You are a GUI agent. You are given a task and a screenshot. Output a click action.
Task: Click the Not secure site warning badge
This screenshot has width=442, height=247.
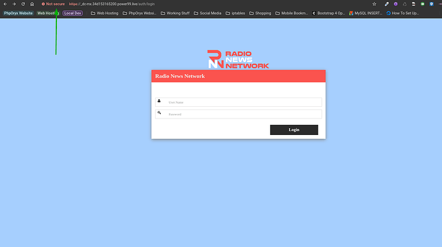coord(53,4)
